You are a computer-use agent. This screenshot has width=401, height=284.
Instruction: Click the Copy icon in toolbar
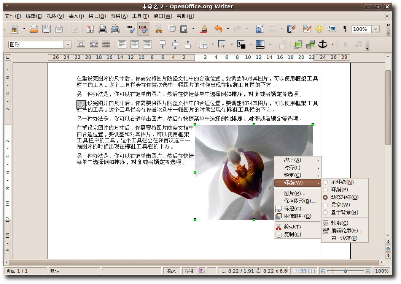click(172, 29)
